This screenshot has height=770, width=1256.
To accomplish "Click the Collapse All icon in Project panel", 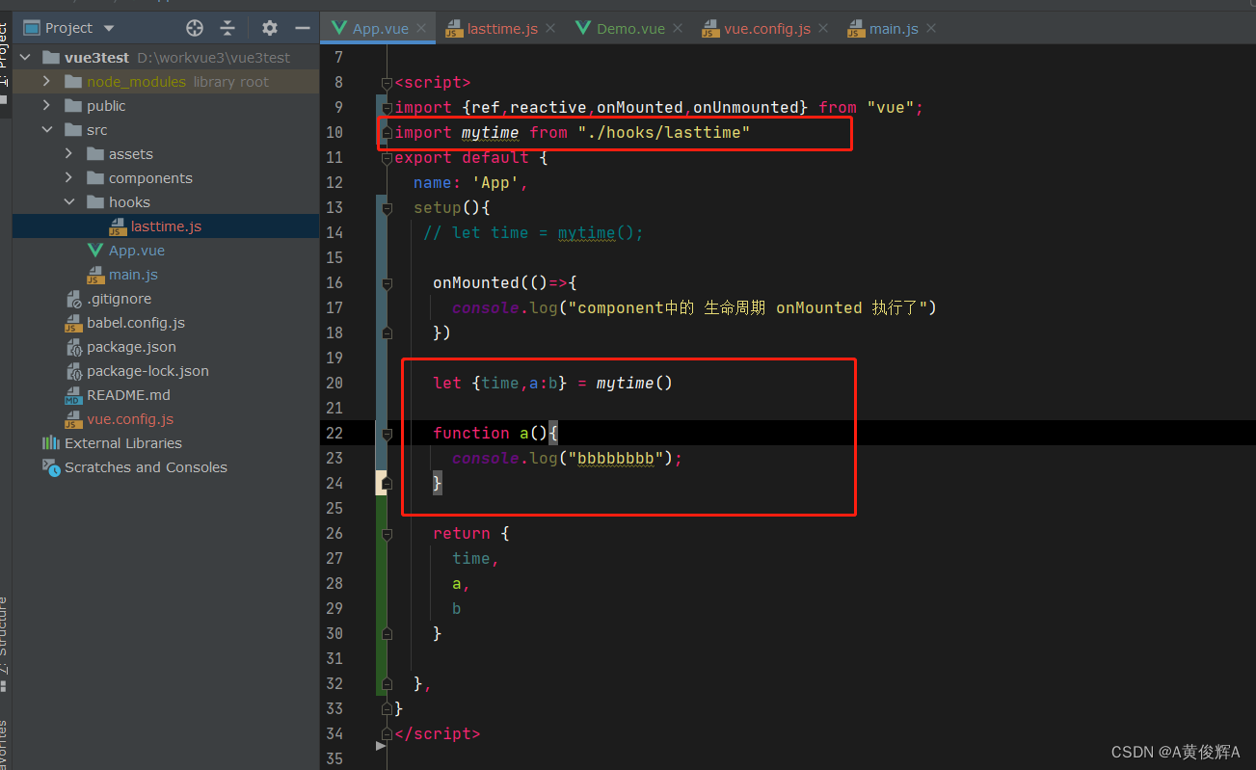I will pos(227,28).
